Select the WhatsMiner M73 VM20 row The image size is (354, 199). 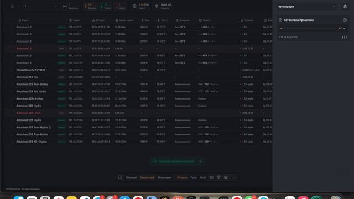tap(138, 70)
